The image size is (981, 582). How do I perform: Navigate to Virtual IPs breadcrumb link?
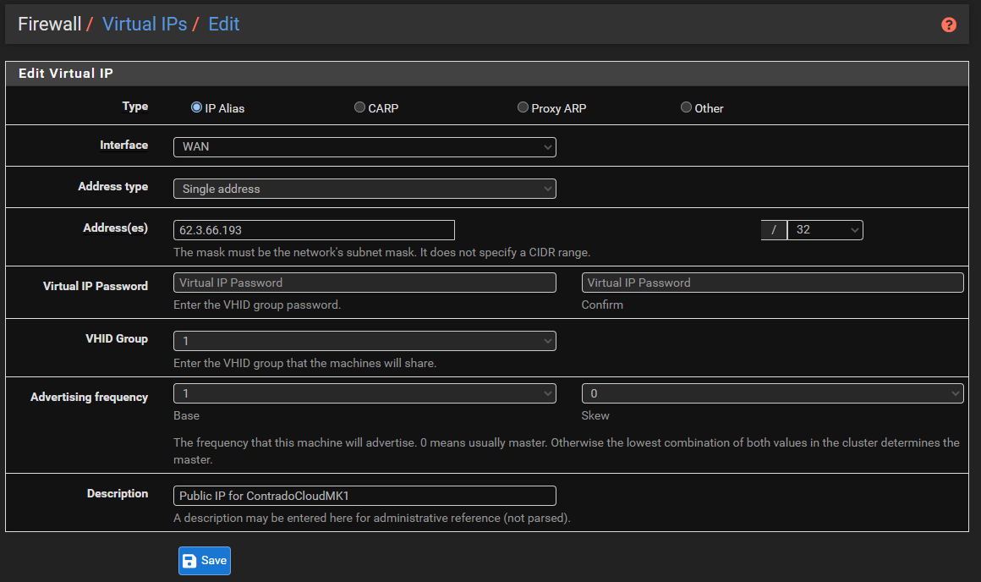click(145, 24)
